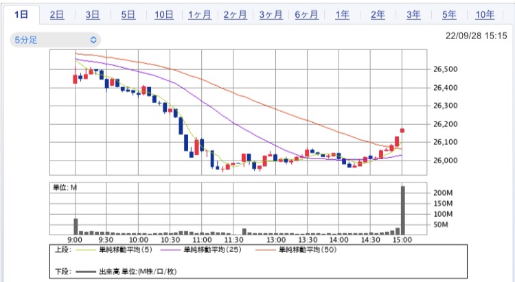The width and height of the screenshot is (515, 282).
Task: Switch to the 1年 period tab
Action: point(342,15)
